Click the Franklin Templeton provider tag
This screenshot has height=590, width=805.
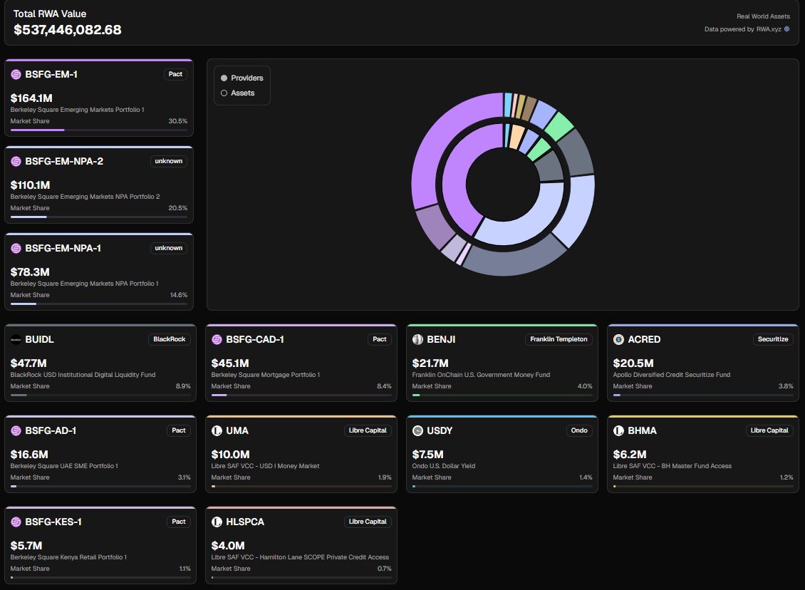point(559,339)
